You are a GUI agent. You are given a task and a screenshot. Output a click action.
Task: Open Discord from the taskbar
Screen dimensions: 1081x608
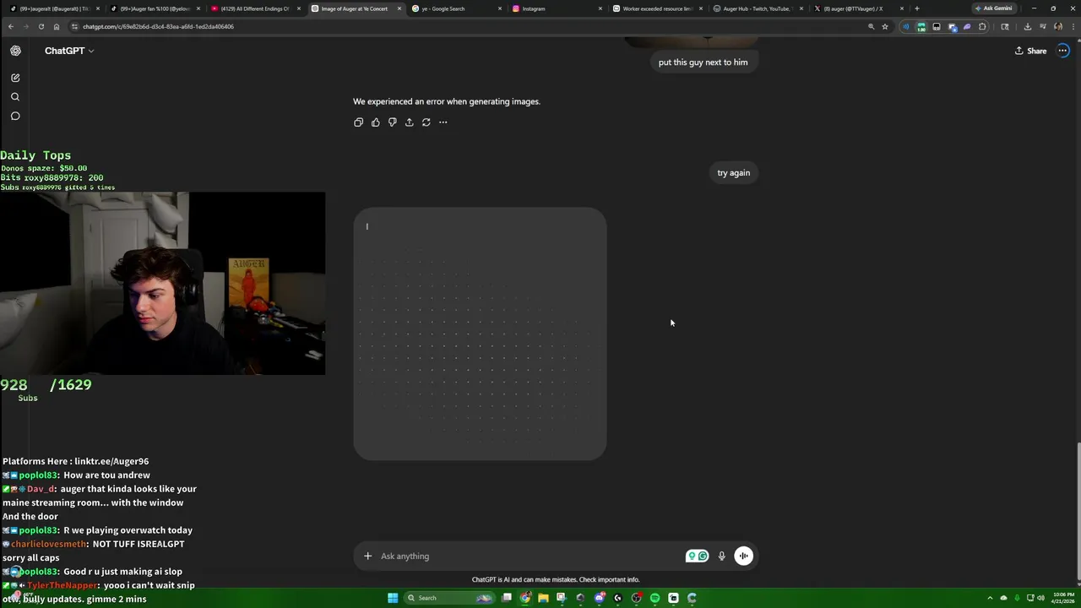[x=599, y=598]
